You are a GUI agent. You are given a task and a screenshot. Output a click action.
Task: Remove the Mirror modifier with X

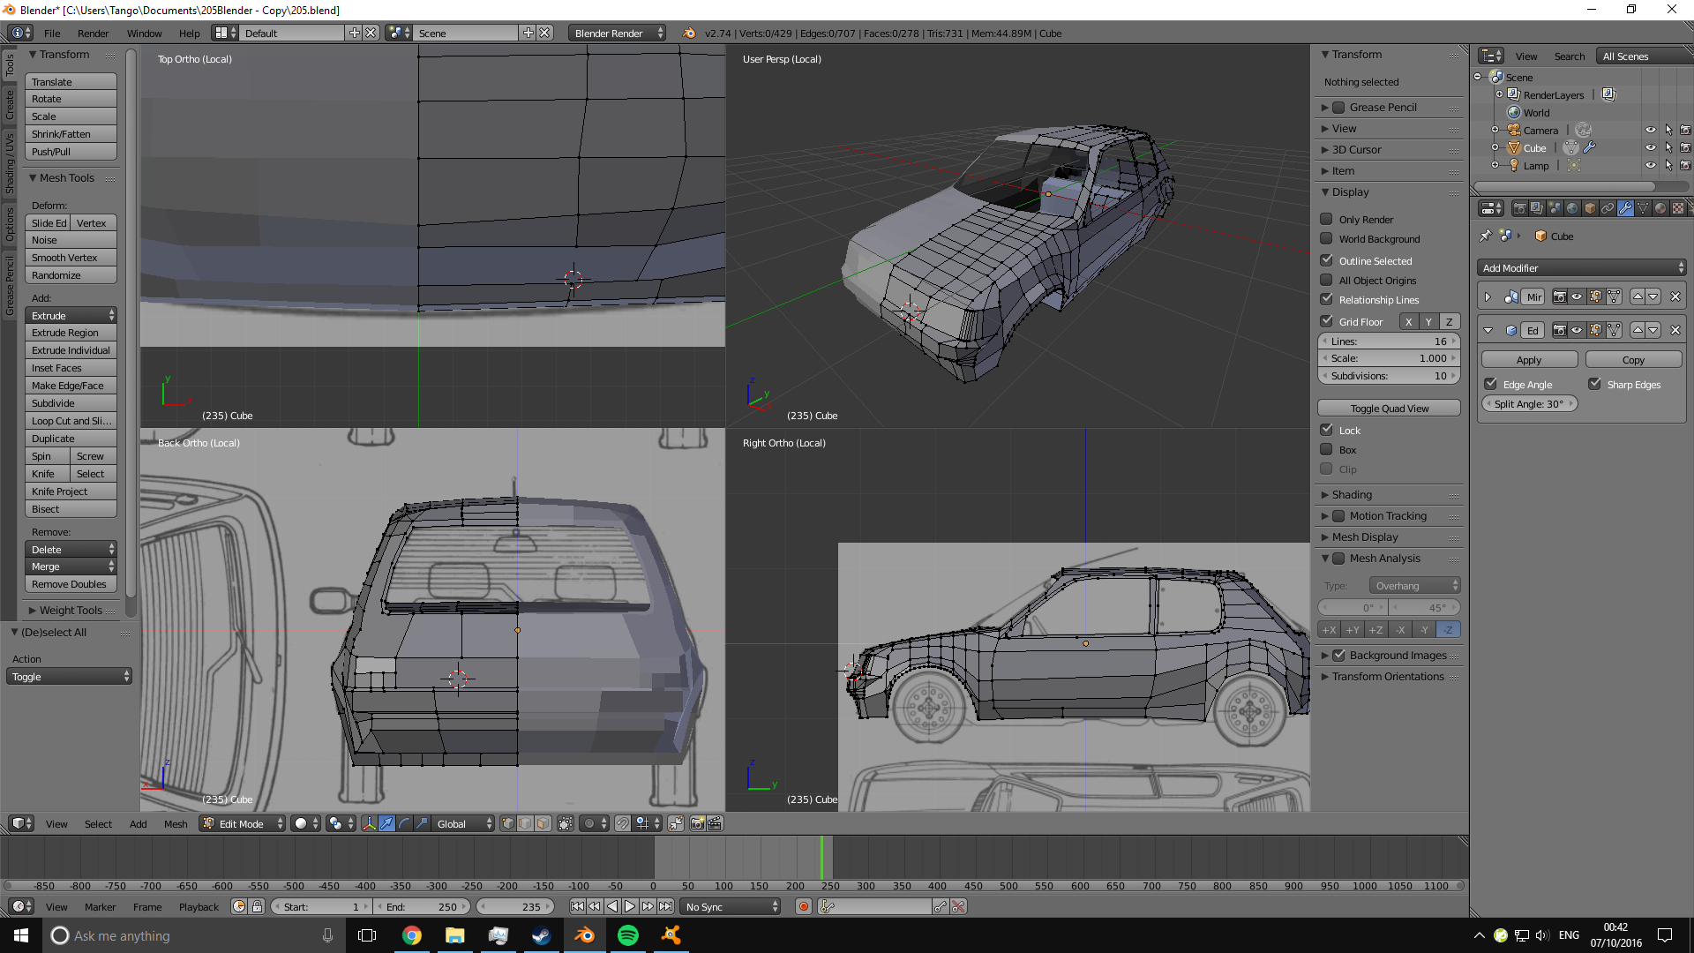(1675, 296)
